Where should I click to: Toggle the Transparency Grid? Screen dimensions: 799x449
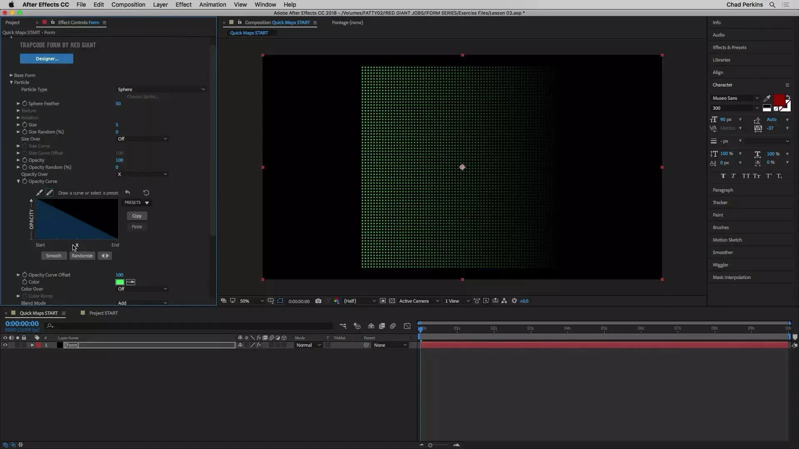point(392,301)
